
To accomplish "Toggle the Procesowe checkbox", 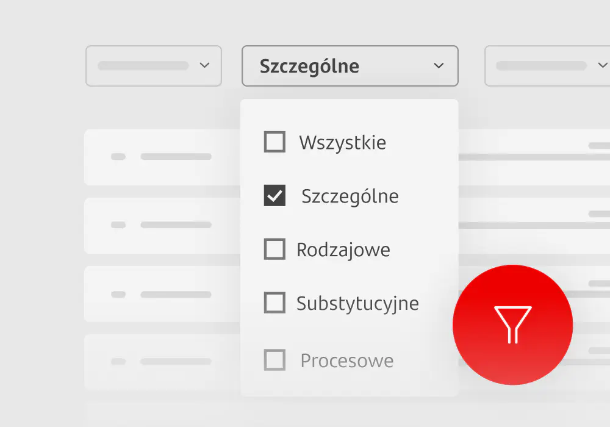I will [x=274, y=360].
